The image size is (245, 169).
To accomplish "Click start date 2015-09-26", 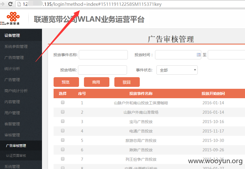I will click(x=213, y=150).
